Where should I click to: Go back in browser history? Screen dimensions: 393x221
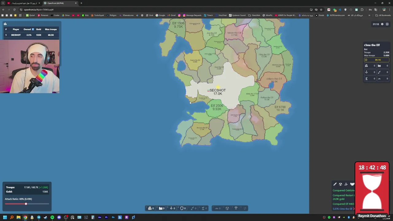coord(3,10)
